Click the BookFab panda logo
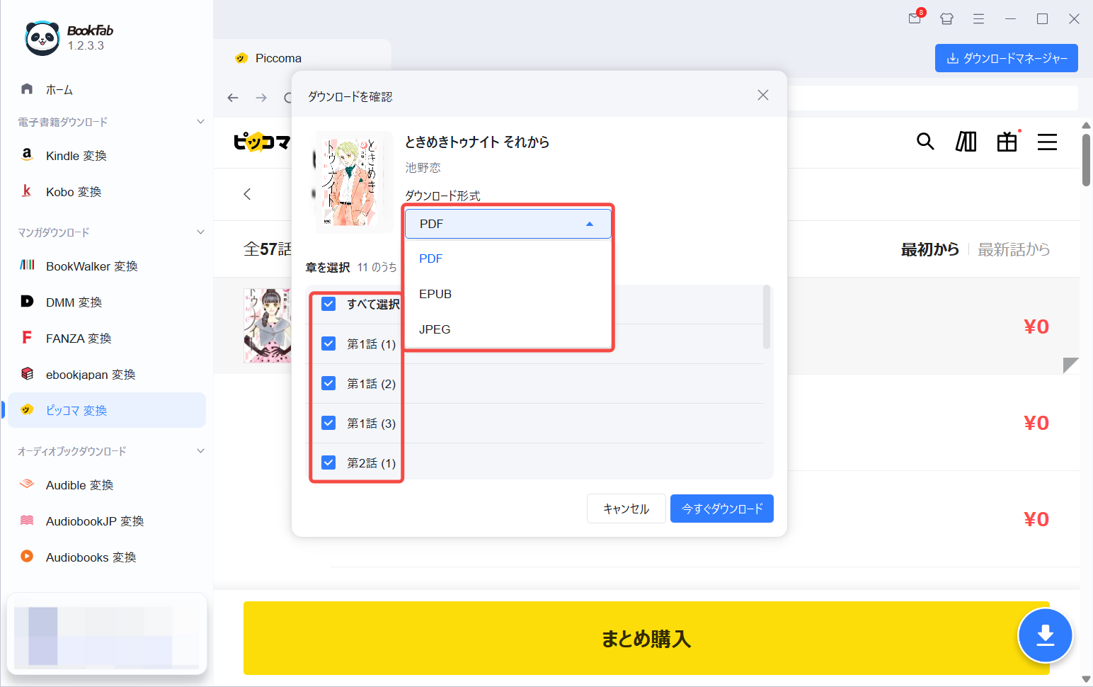1093x687 pixels. tap(42, 38)
